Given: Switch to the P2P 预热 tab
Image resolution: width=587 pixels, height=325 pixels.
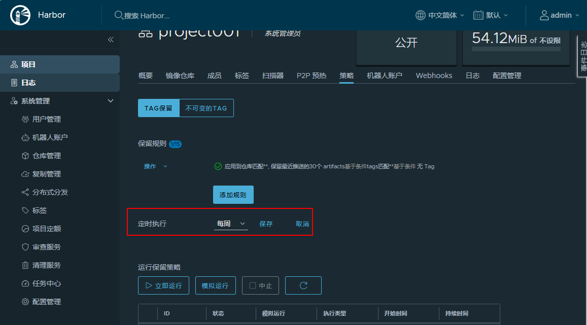Looking at the screenshot, I should pyautogui.click(x=312, y=76).
